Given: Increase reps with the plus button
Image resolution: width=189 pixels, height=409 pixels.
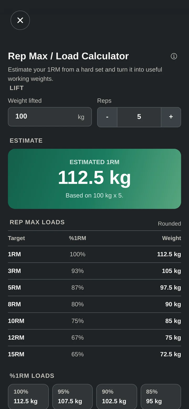Looking at the screenshot, I should (171, 117).
